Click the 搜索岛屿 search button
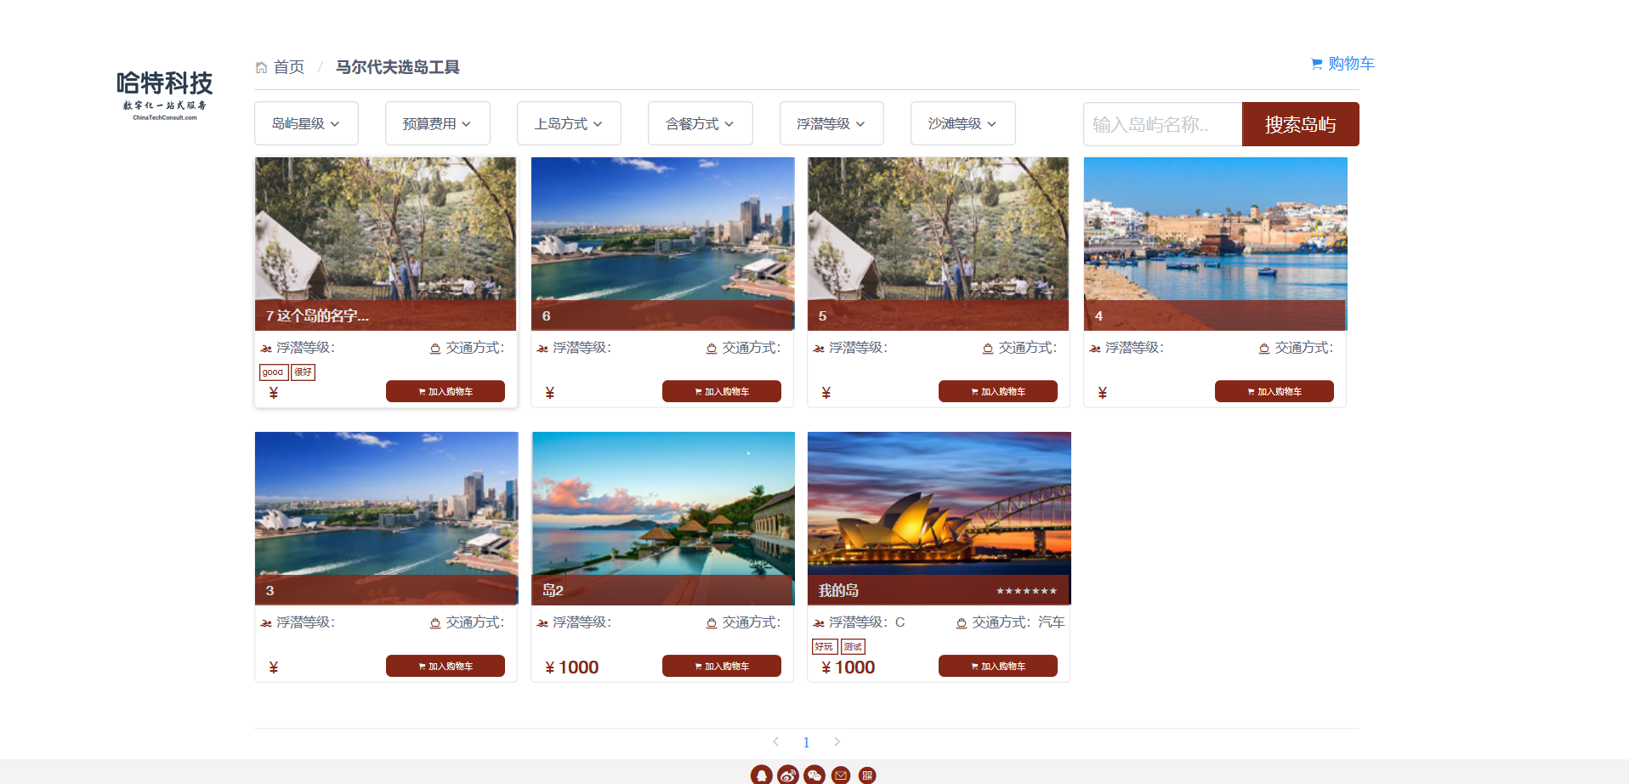1629x784 pixels. tap(1300, 124)
